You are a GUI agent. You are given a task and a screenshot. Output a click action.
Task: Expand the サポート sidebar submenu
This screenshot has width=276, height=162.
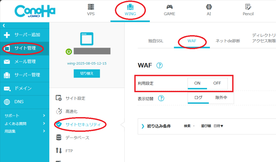(x=24, y=116)
